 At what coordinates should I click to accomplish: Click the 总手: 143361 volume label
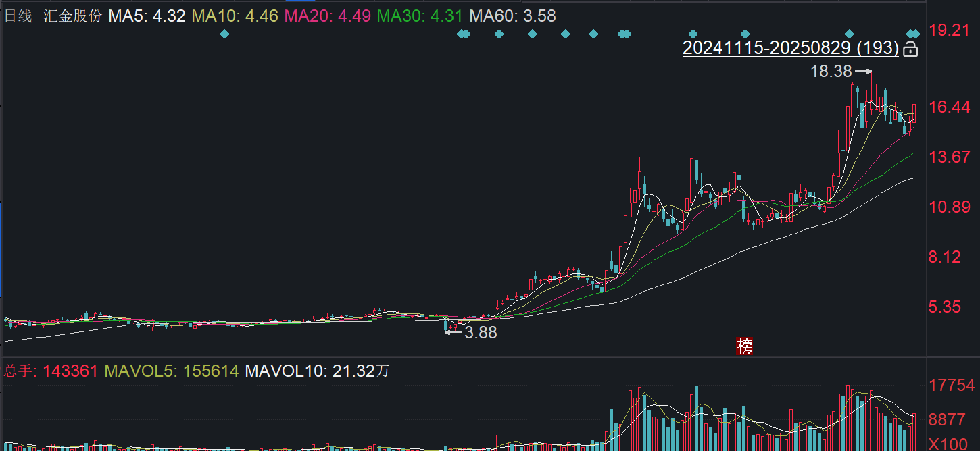coord(51,371)
